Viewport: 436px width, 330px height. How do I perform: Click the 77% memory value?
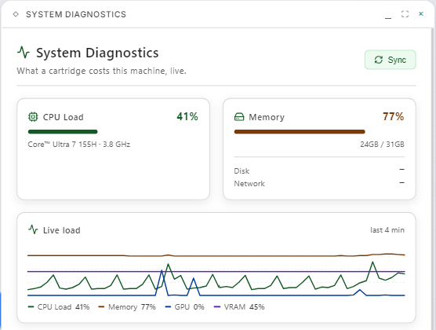(393, 116)
